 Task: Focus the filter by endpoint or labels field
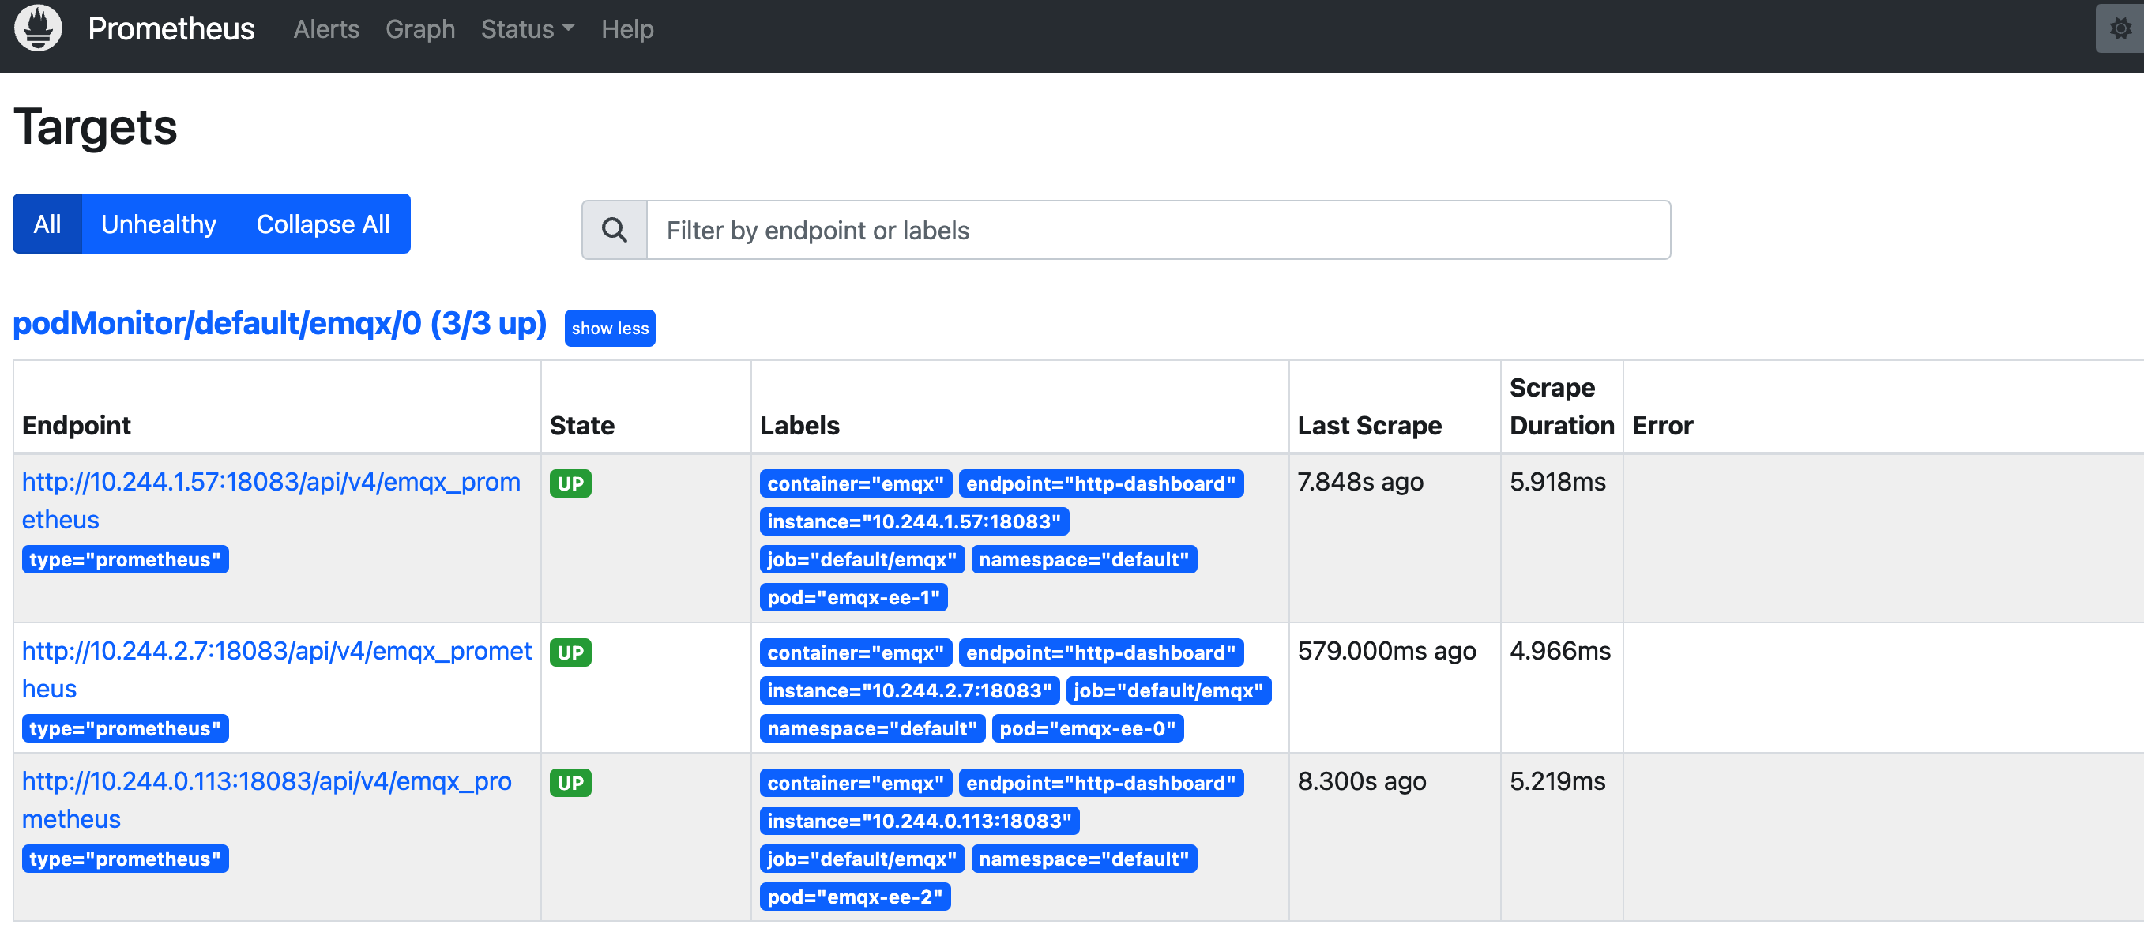point(1157,230)
